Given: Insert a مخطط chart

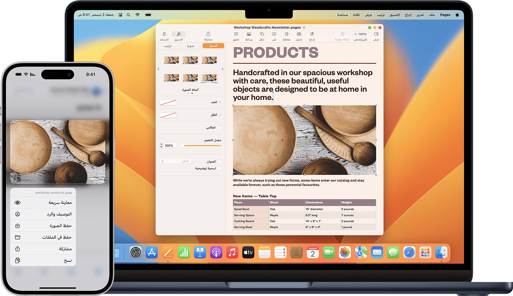Looking at the screenshot, I should (286, 36).
